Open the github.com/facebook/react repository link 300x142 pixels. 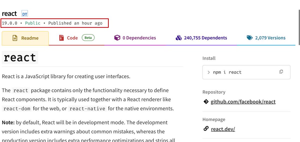(x=243, y=102)
